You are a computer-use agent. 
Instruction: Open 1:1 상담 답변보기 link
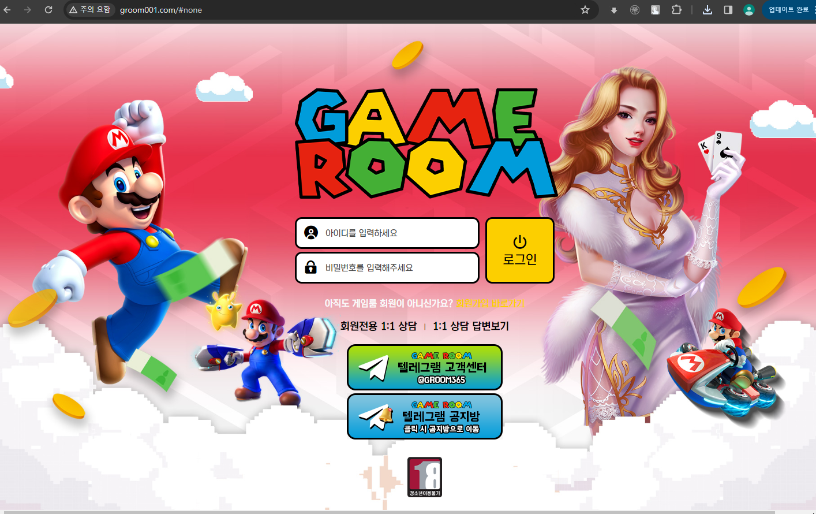(x=470, y=326)
